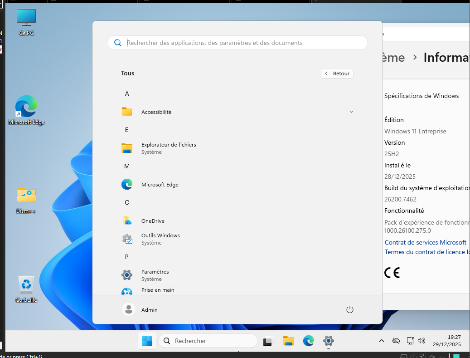This screenshot has width=470, height=358.
Task: Open network status tray icon
Action: pos(410,341)
